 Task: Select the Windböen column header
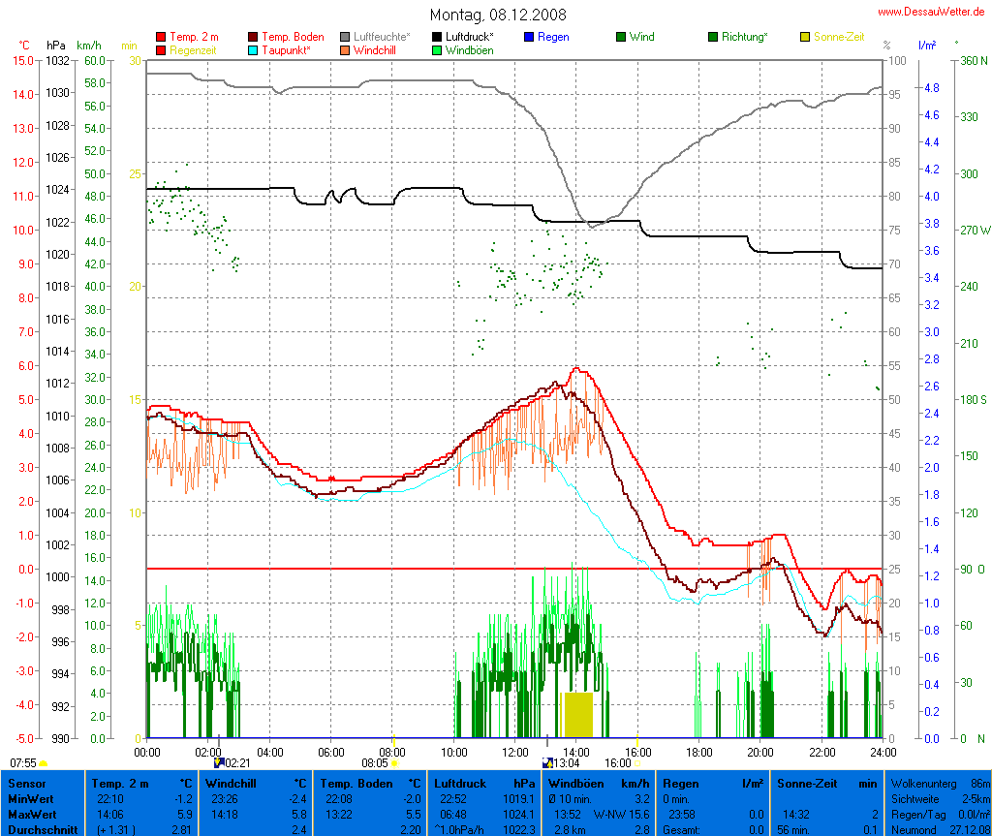pos(599,783)
